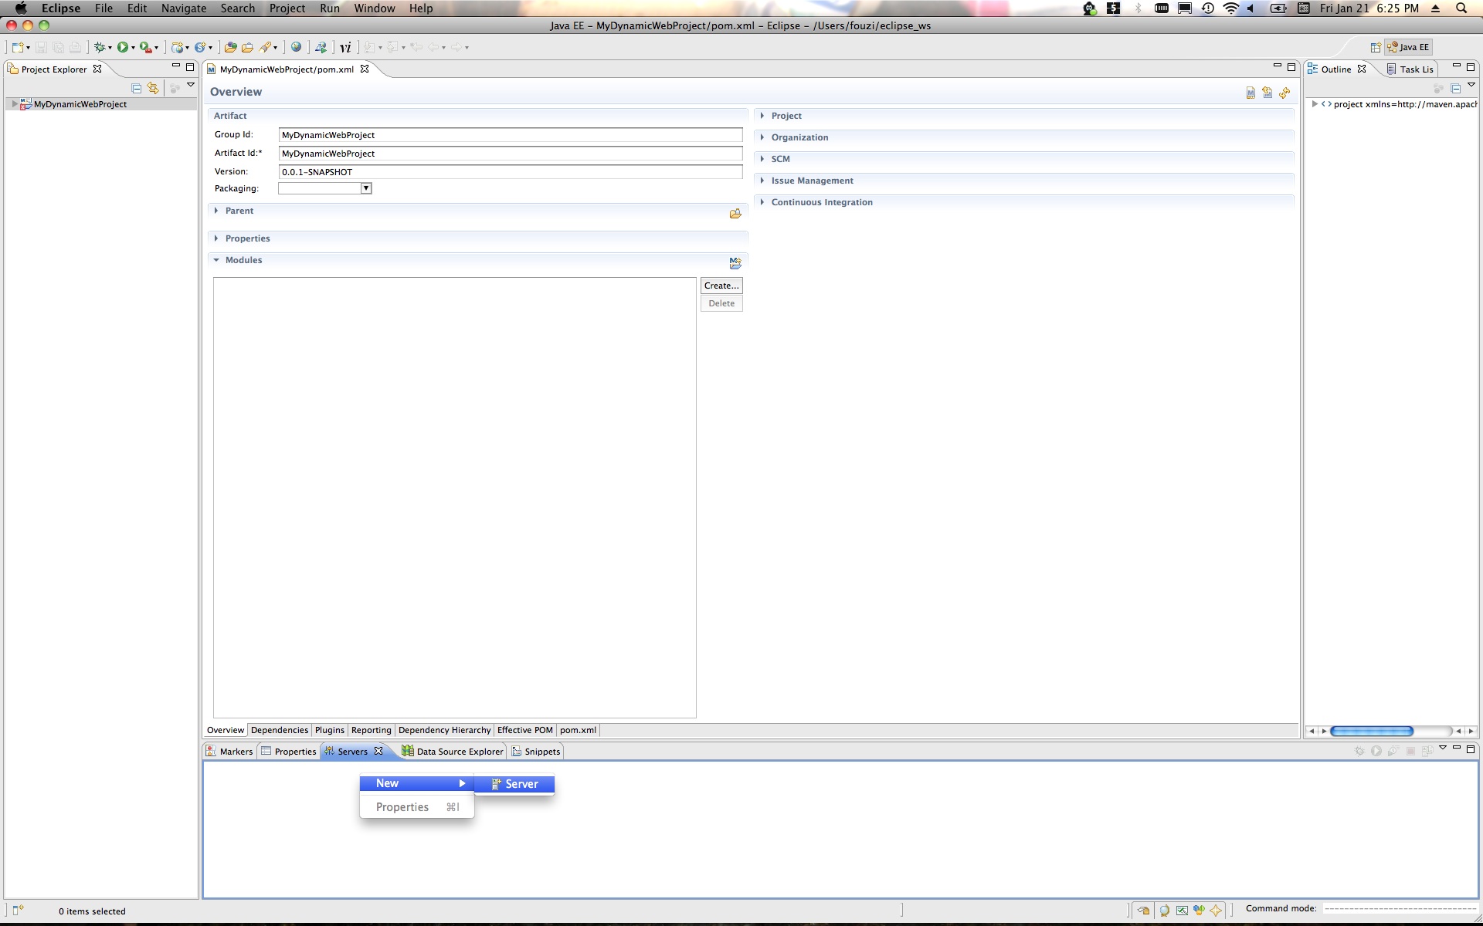Click Collapse All icon in Outline view
Image resolution: width=1483 pixels, height=926 pixels.
tap(1456, 88)
